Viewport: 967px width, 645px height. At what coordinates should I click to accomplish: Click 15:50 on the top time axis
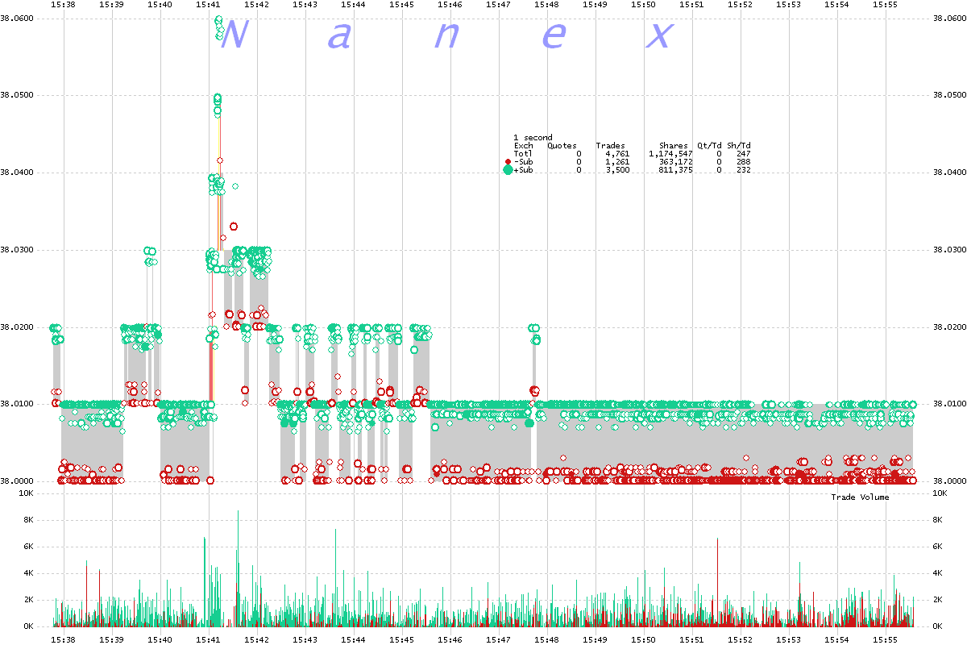[643, 5]
